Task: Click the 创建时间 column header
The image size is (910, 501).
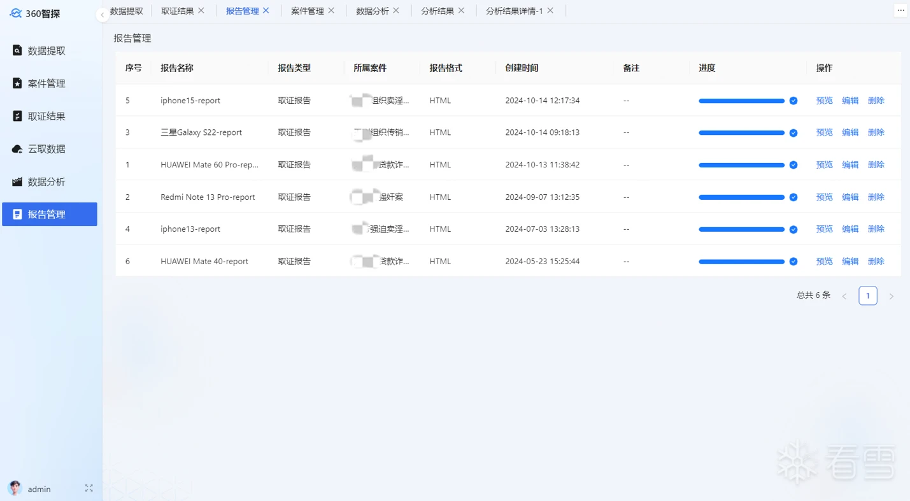Action: (522, 68)
